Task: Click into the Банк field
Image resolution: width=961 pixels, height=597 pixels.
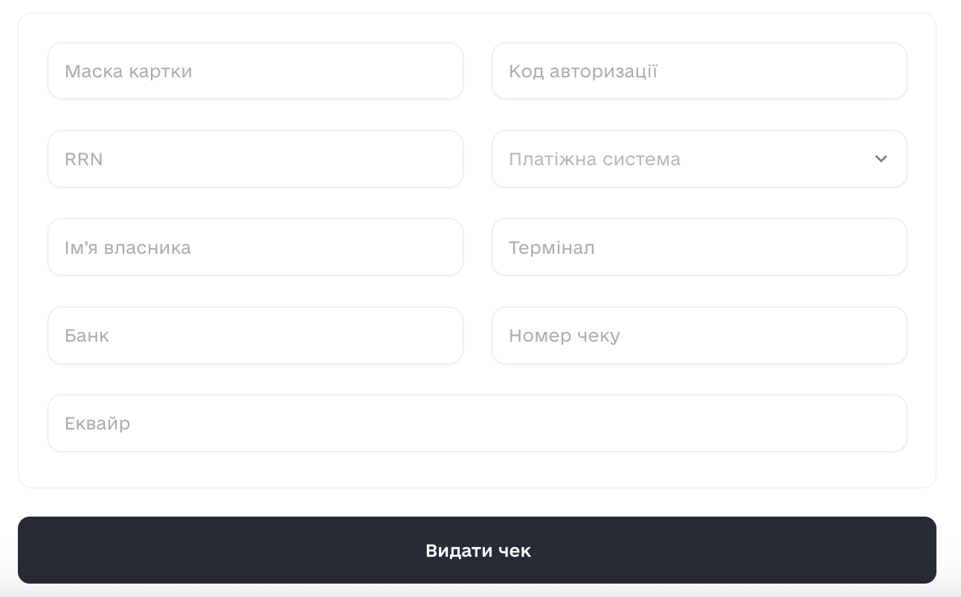Action: coord(255,336)
